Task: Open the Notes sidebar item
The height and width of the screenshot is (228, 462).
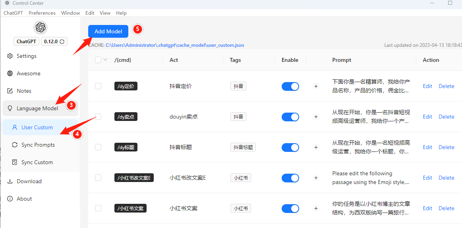Action: click(40, 91)
